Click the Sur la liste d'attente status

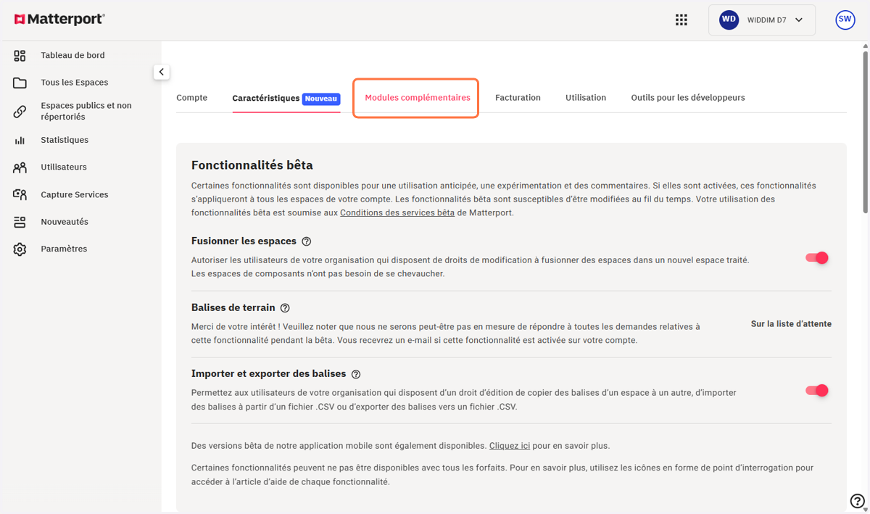791,324
